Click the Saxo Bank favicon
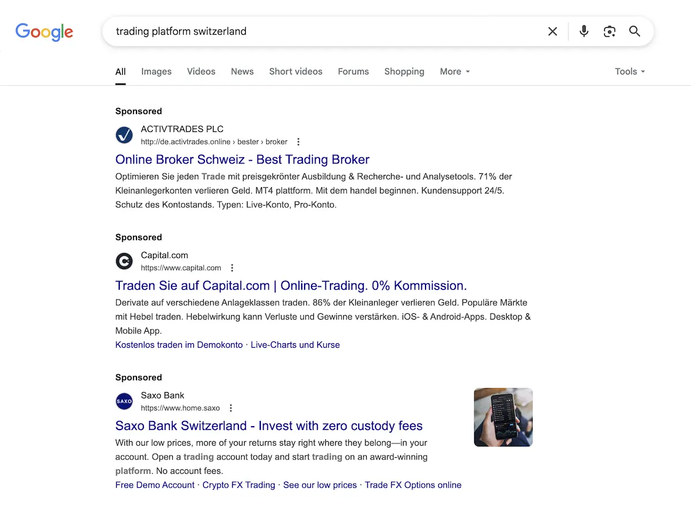Screen dimensions: 691x505 [x=124, y=401]
